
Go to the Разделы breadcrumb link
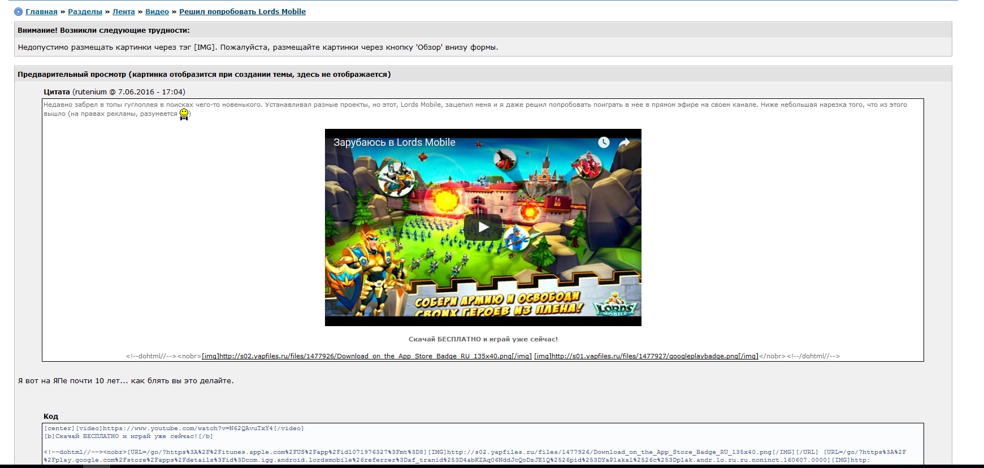[85, 12]
